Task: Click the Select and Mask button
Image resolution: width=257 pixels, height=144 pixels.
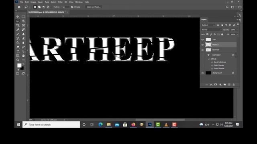Action: tap(94, 7)
